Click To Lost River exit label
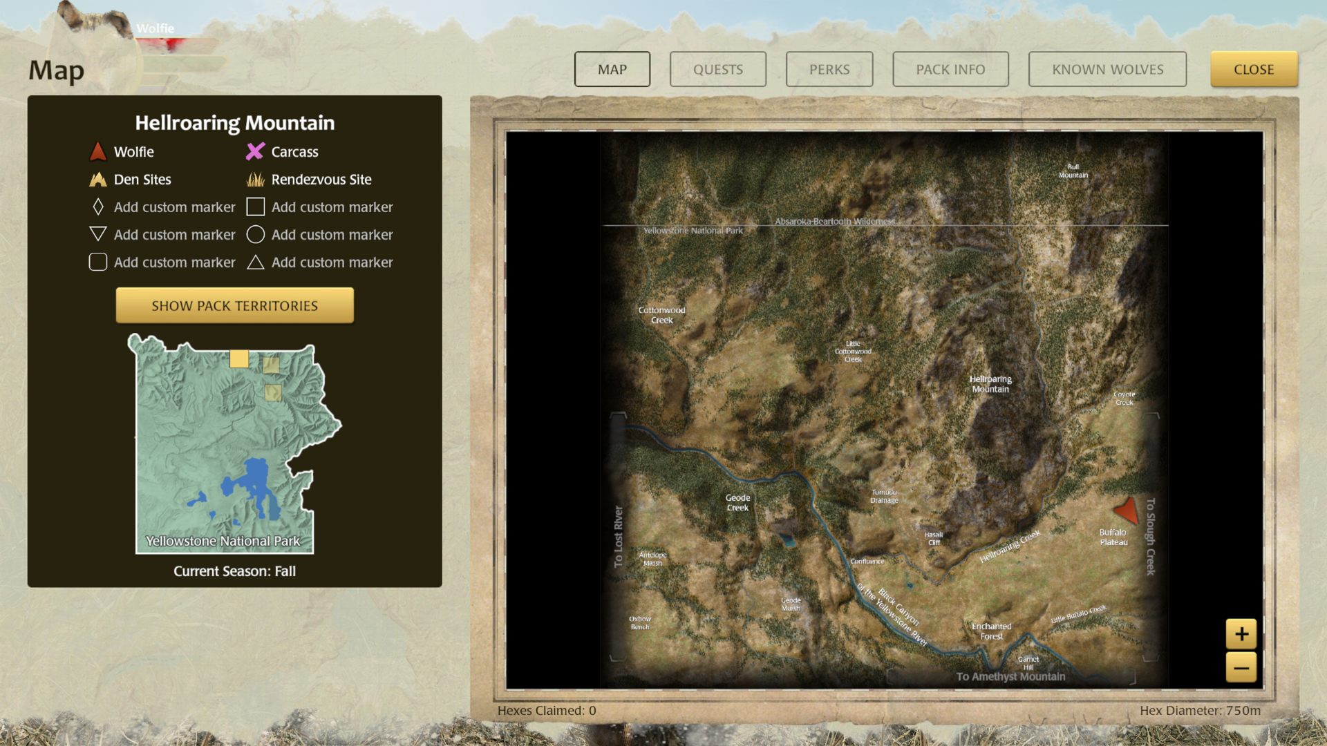The width and height of the screenshot is (1327, 746). pyautogui.click(x=619, y=537)
